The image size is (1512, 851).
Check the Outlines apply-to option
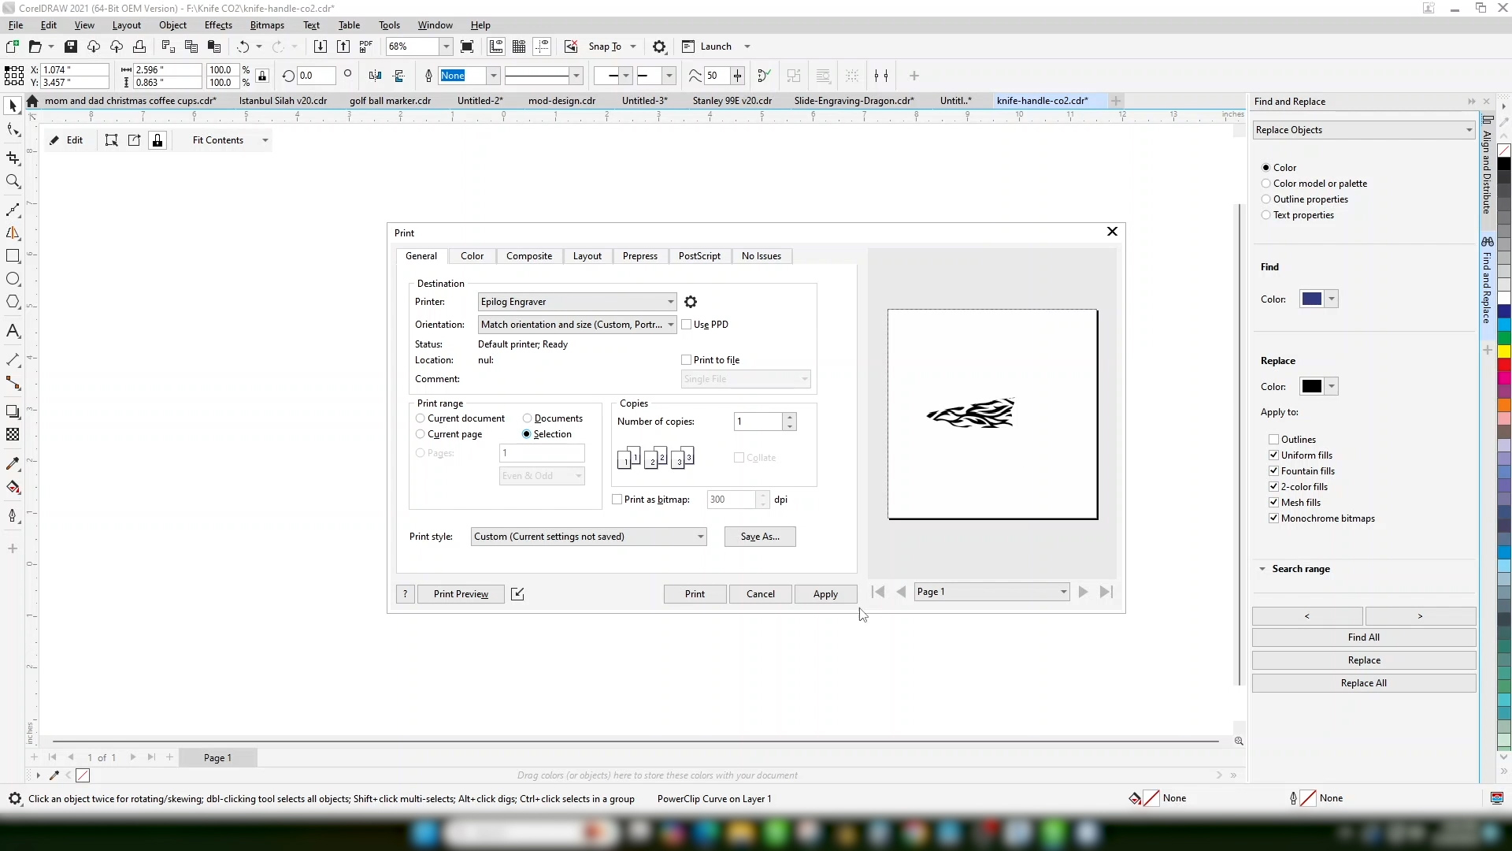(x=1273, y=440)
